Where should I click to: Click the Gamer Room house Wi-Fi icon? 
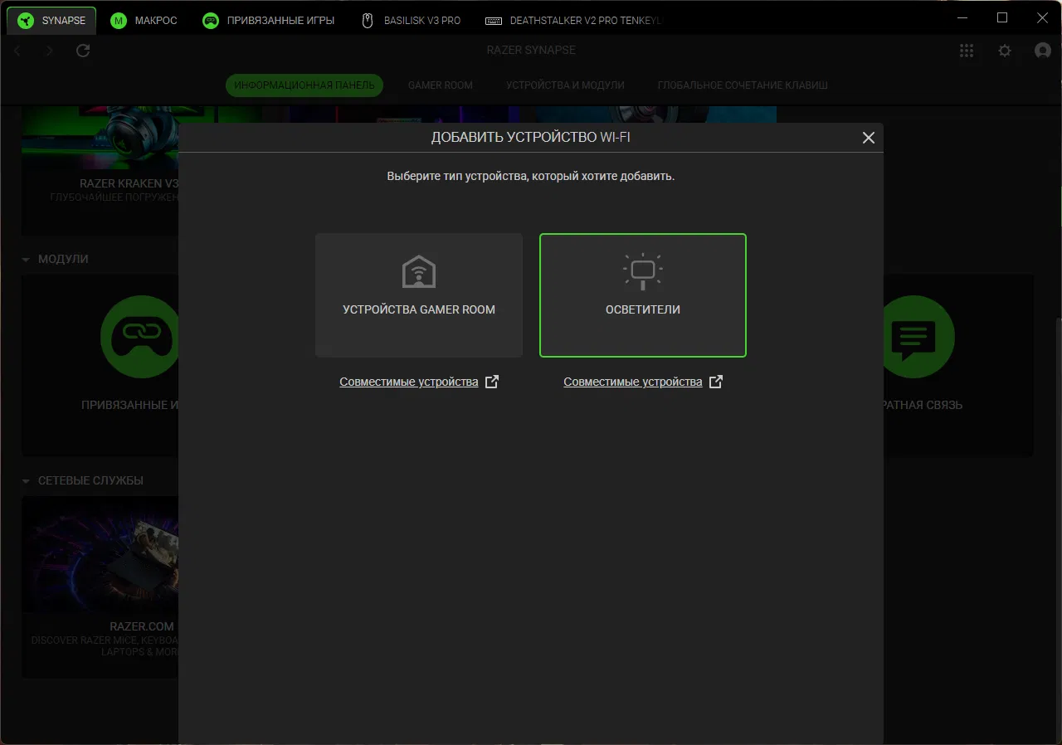(419, 272)
